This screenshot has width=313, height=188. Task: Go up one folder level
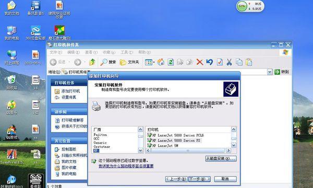point(92,62)
